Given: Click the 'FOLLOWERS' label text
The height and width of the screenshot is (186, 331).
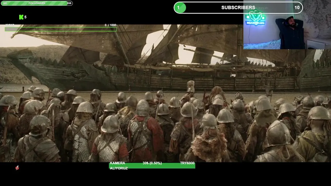Looking at the screenshot, I should coord(37,3).
